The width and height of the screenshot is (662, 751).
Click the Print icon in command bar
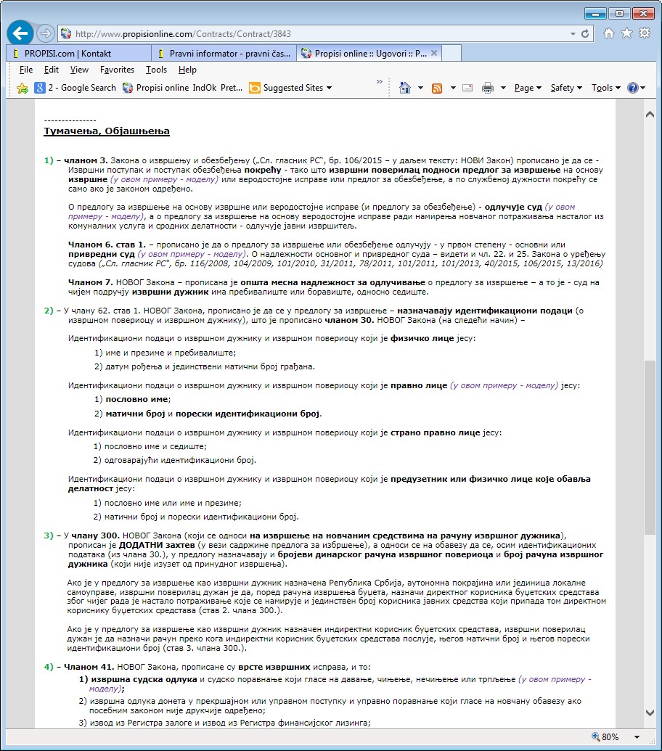click(488, 88)
